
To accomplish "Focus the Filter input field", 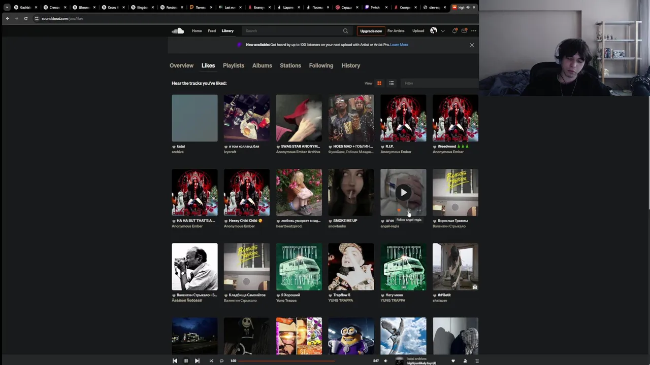I will click(440, 83).
